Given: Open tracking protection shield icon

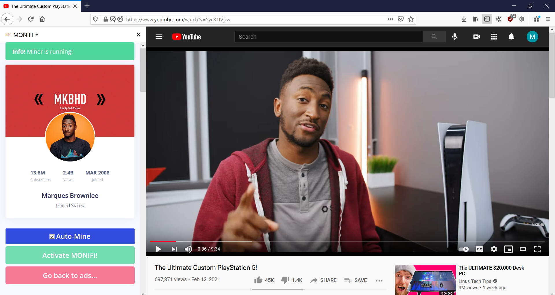Looking at the screenshot, I should pyautogui.click(x=95, y=19).
